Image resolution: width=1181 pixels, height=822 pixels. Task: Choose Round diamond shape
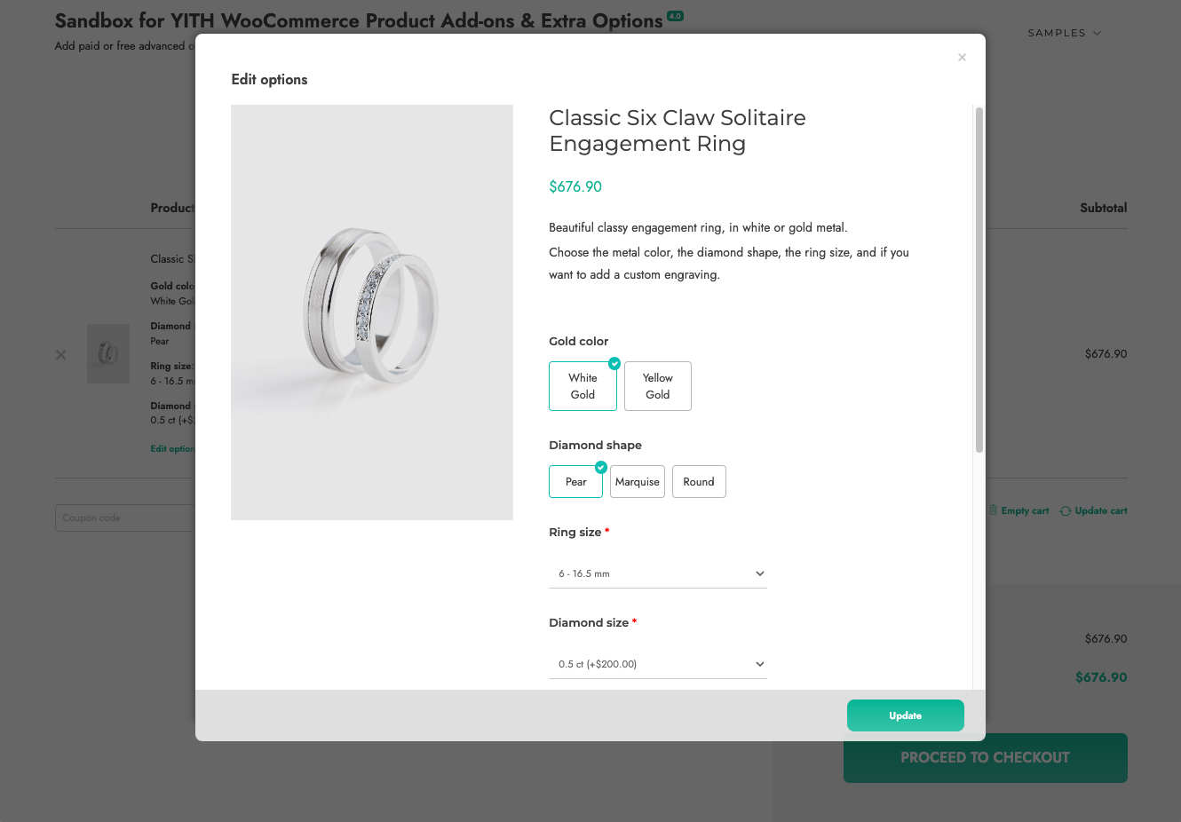click(x=699, y=482)
